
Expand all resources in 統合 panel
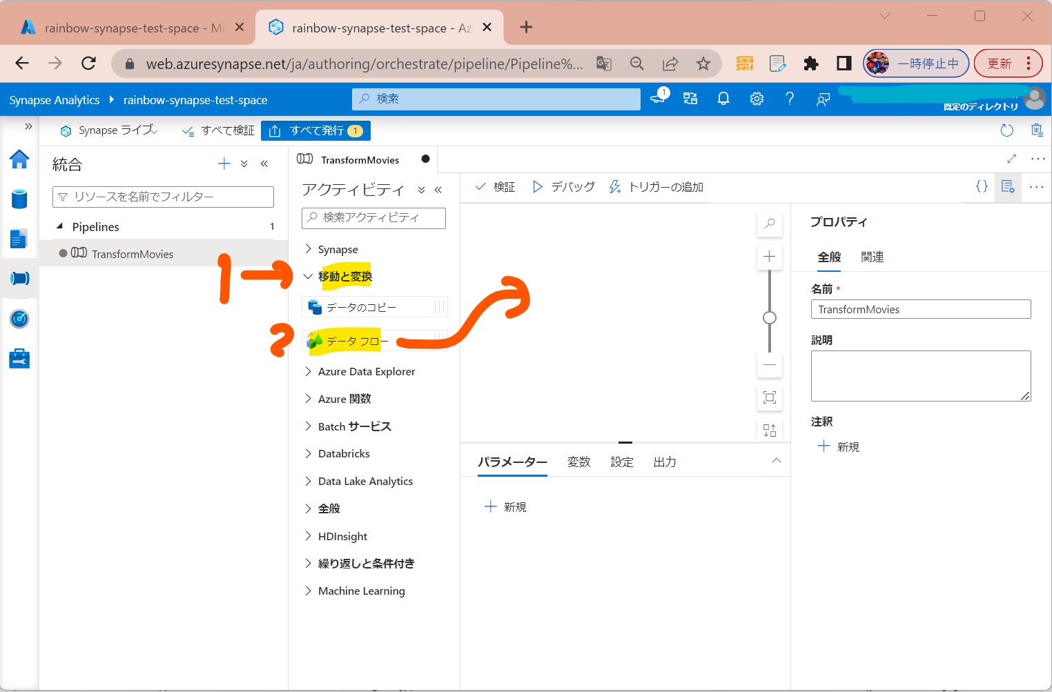(x=244, y=164)
